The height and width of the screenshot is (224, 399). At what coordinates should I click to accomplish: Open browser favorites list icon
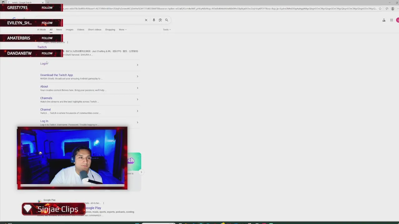point(387,9)
